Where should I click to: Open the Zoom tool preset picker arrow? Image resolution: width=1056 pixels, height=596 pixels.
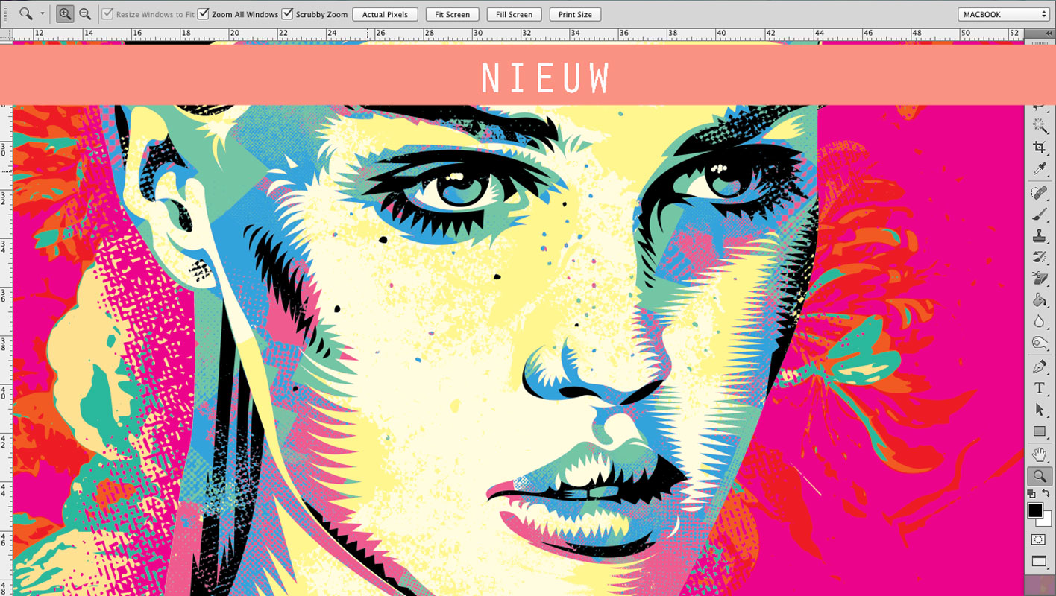pos(42,14)
